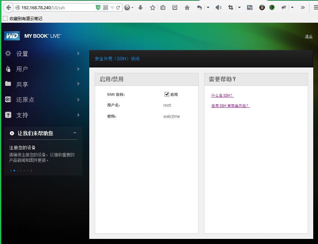The image size is (318, 244).
Task: Open the 启用 SSH 有哪些风险? link
Action: (x=230, y=106)
